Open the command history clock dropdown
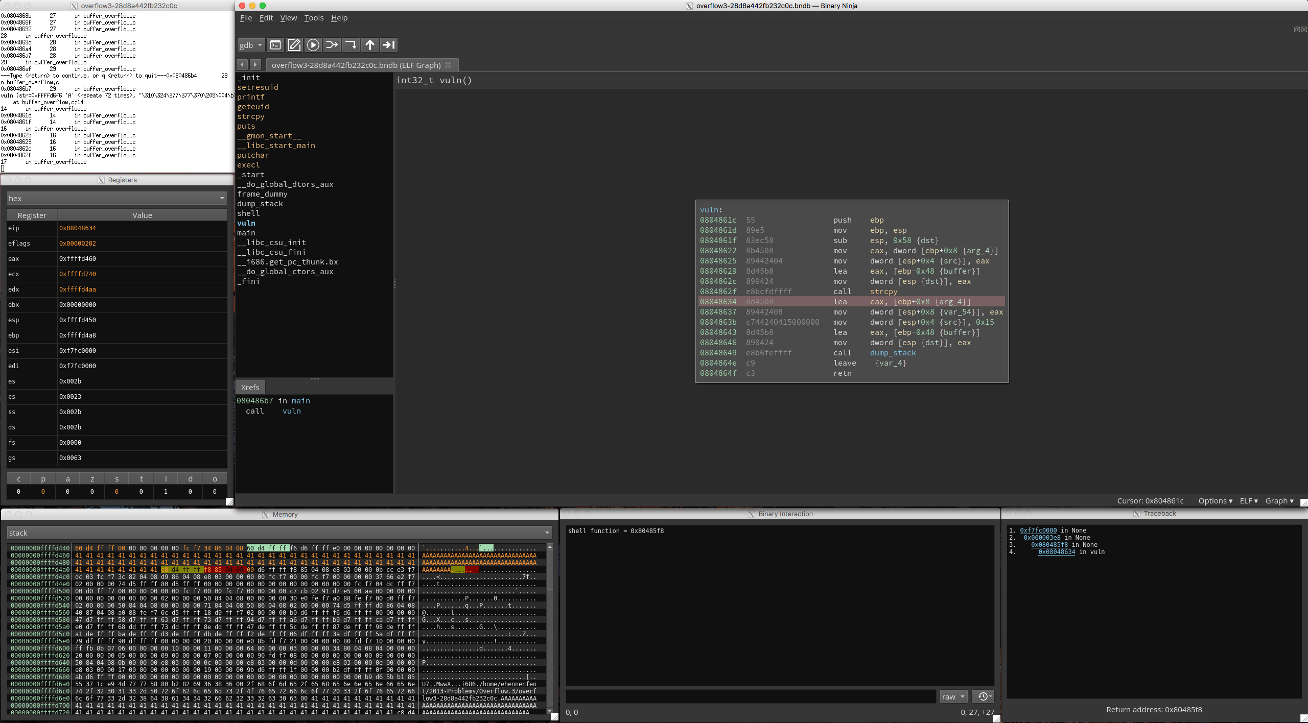Viewport: 1308px width, 723px height. pyautogui.click(x=983, y=696)
